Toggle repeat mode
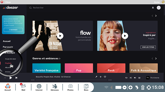The image size is (165, 92). coord(126,78)
